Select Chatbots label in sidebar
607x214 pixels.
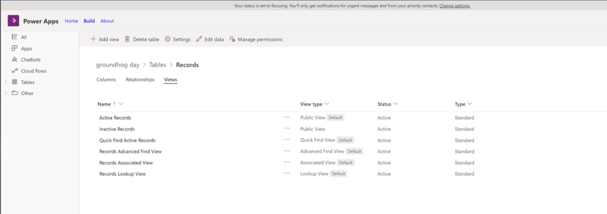pos(31,60)
